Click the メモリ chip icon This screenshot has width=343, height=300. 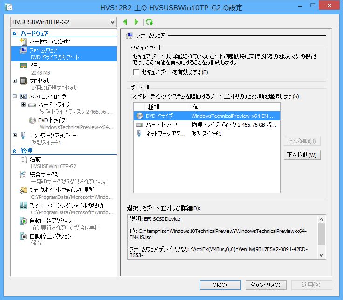[x=23, y=65]
